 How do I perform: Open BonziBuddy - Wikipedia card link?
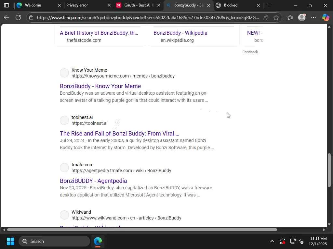click(180, 33)
